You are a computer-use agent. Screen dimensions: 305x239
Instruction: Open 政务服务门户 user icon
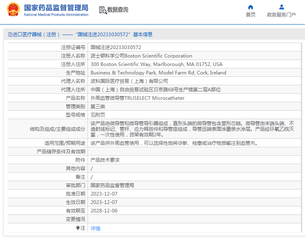(281, 7)
